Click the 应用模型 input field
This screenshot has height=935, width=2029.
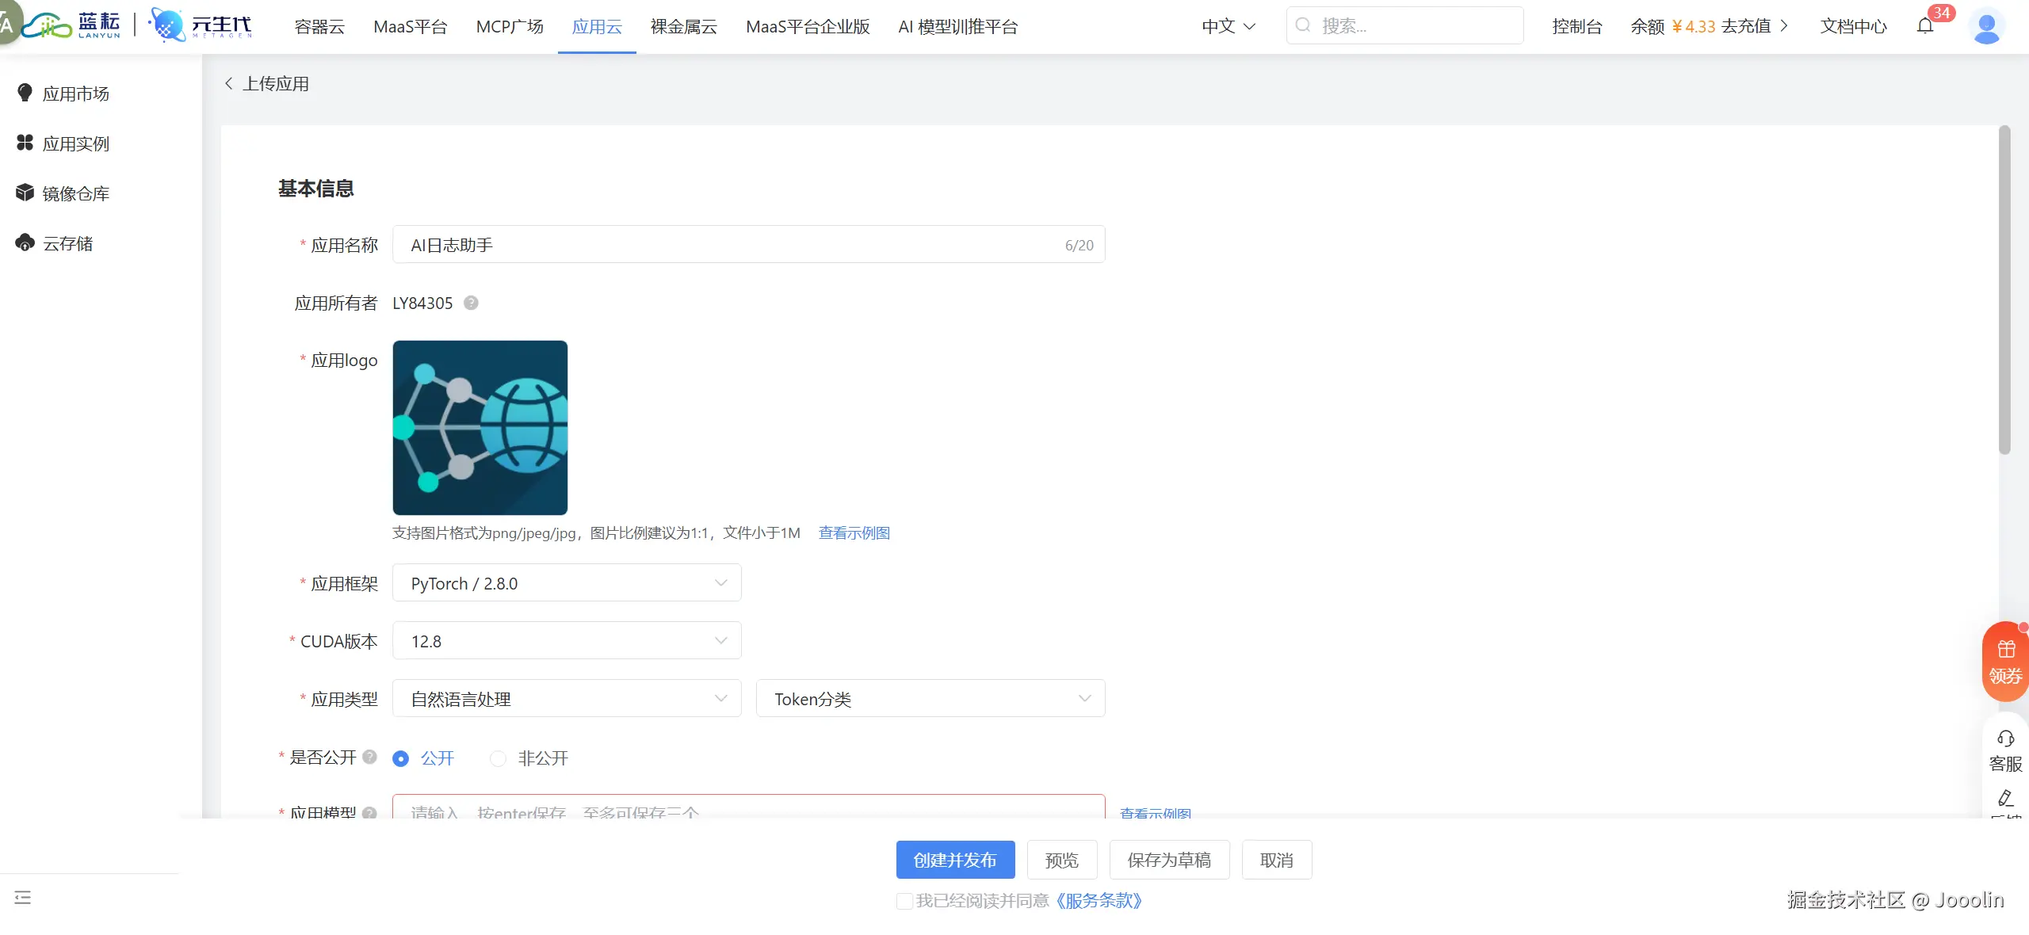(748, 807)
